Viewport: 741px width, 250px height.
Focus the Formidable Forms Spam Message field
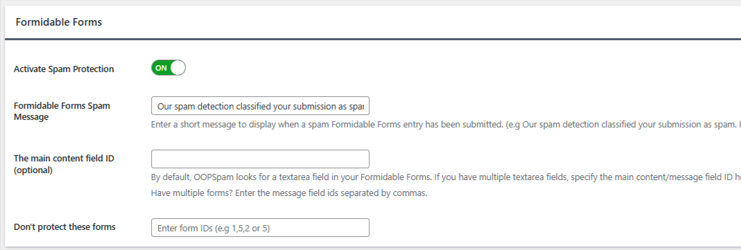tap(260, 106)
